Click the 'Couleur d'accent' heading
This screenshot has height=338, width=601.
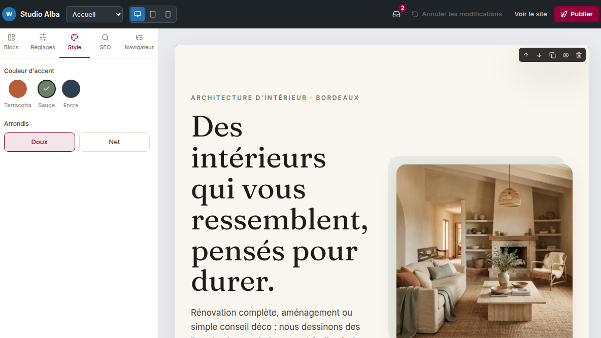(x=29, y=71)
